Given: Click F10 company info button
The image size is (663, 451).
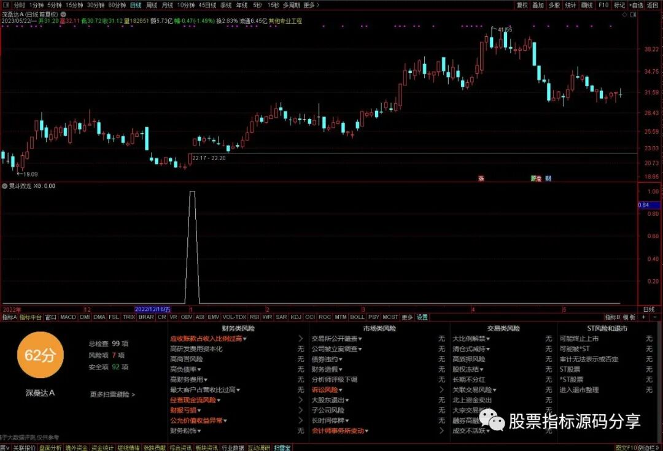Looking at the screenshot, I should pos(603,5).
